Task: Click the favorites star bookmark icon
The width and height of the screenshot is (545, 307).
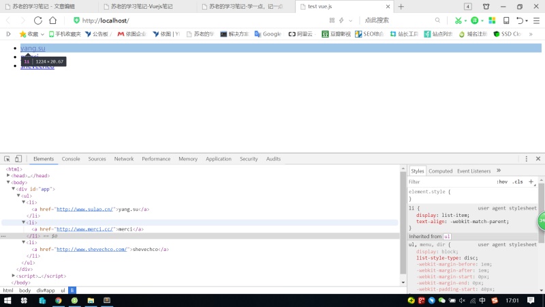Action: [23, 33]
